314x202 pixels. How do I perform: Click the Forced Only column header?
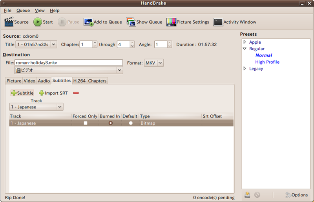click(x=85, y=116)
